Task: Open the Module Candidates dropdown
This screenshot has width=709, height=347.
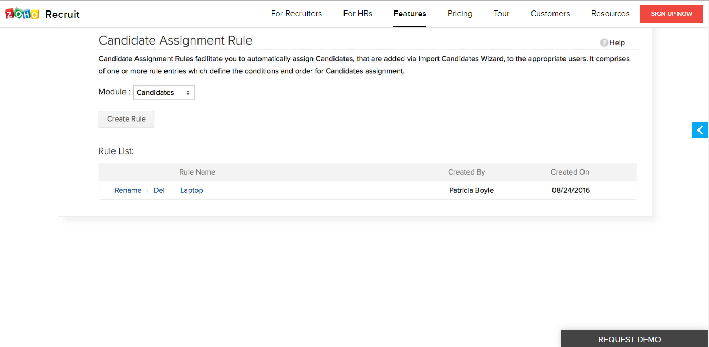Action: point(164,93)
